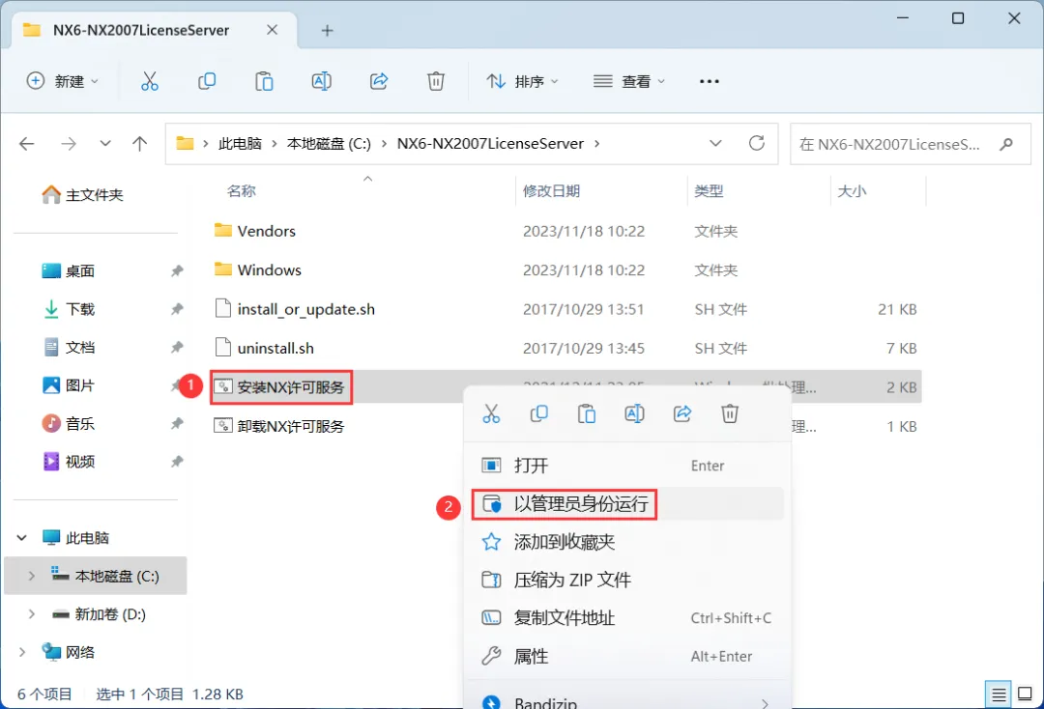Click the 大小 column header

point(852,191)
